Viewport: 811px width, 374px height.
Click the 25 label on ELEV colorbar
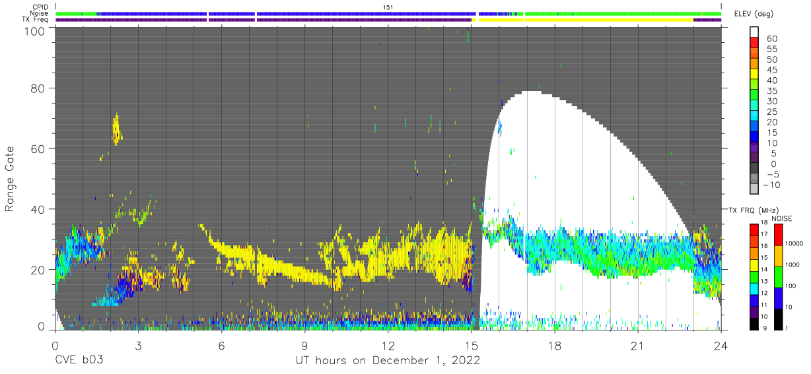click(x=771, y=112)
